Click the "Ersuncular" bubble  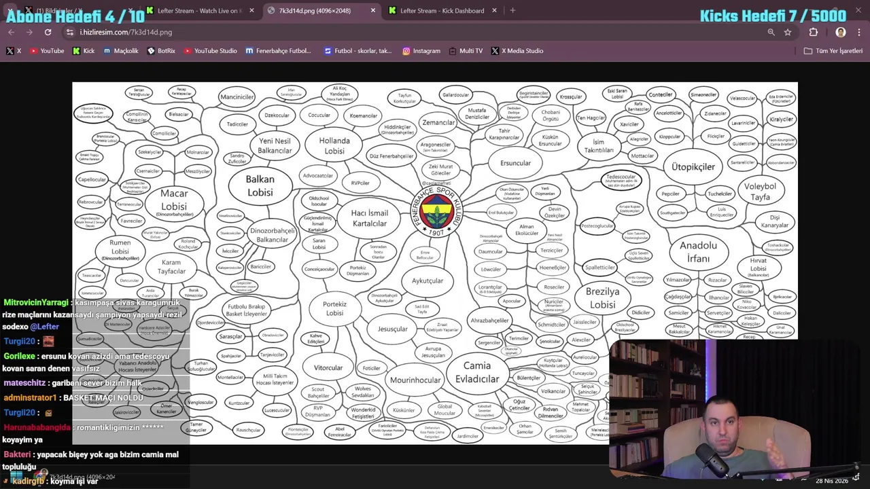515,163
